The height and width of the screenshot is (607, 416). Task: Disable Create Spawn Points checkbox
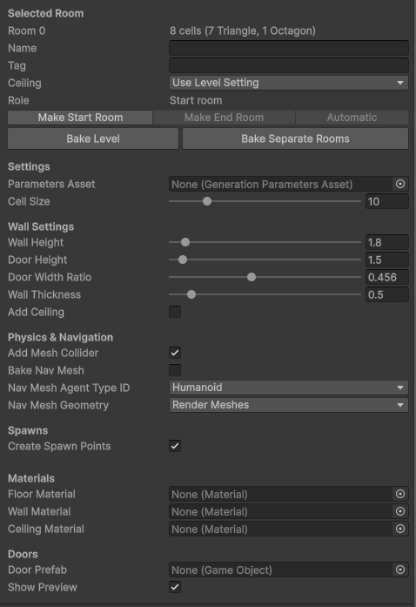coord(175,446)
